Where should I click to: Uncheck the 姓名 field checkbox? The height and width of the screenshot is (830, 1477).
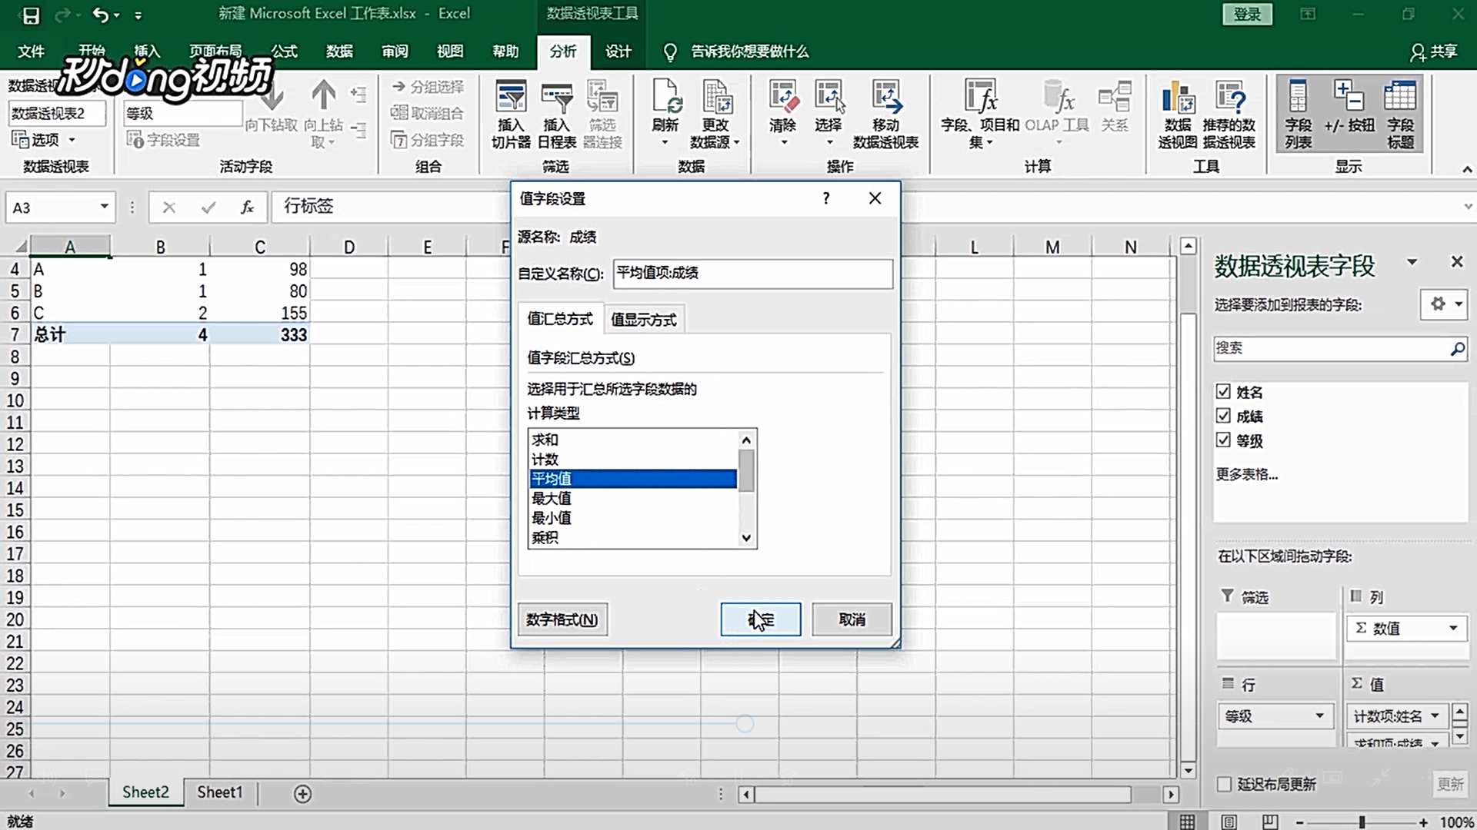pos(1223,392)
